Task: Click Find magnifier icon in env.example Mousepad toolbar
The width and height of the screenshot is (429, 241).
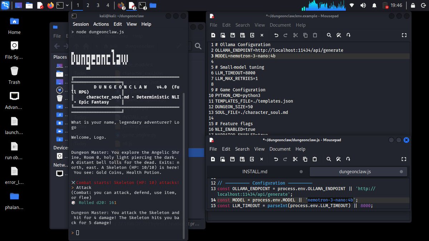Action: click(x=329, y=35)
